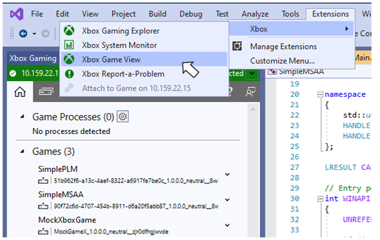
Task: Click MockXboxGame package icon
Action: 43,231
